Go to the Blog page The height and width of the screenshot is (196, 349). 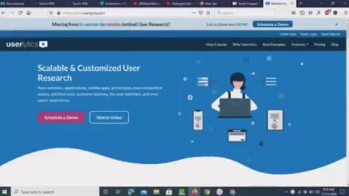(334, 45)
